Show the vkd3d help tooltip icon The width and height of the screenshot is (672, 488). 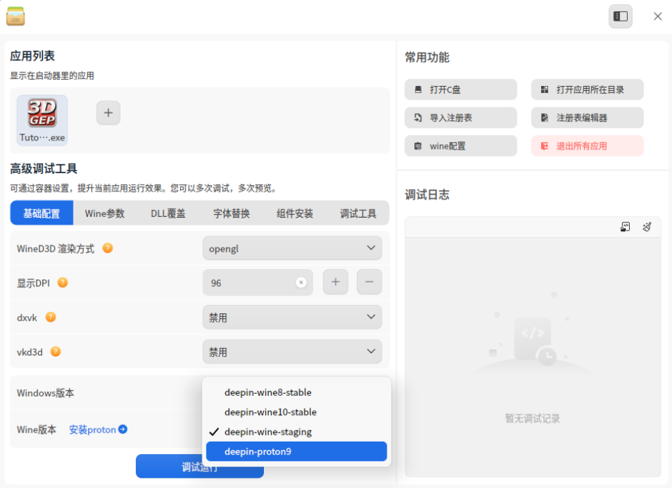[55, 351]
